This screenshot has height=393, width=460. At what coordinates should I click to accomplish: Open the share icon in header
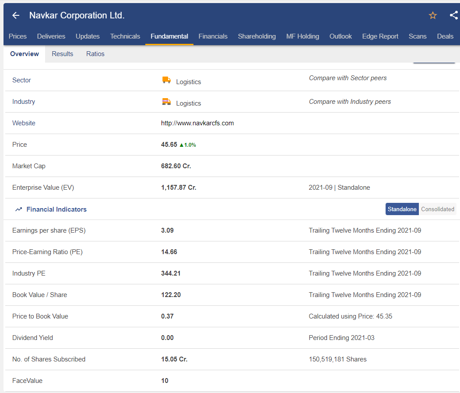pos(454,15)
